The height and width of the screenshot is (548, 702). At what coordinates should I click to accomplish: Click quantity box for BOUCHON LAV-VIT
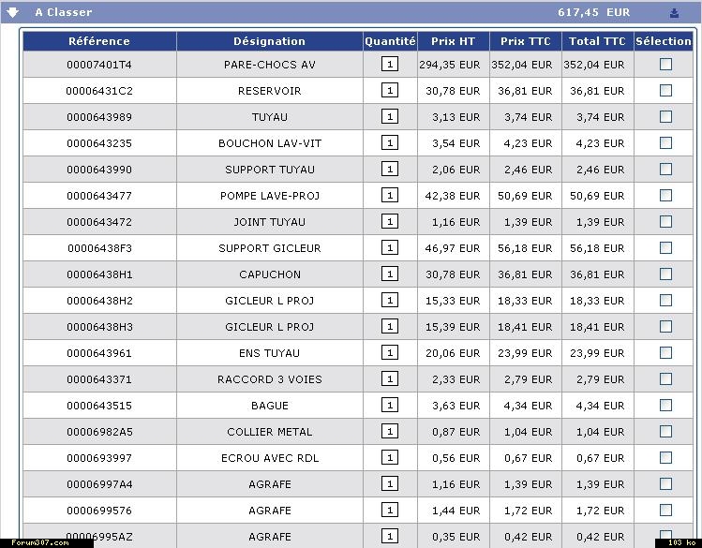click(x=390, y=142)
